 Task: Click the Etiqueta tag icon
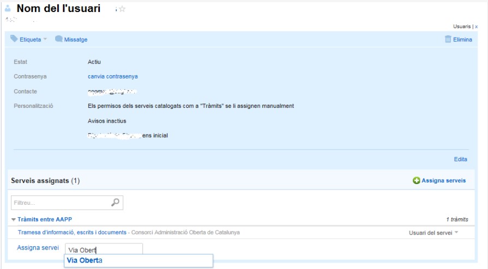[14, 39]
